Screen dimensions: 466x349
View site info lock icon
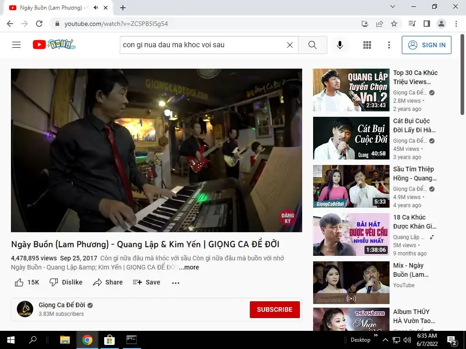coord(57,24)
